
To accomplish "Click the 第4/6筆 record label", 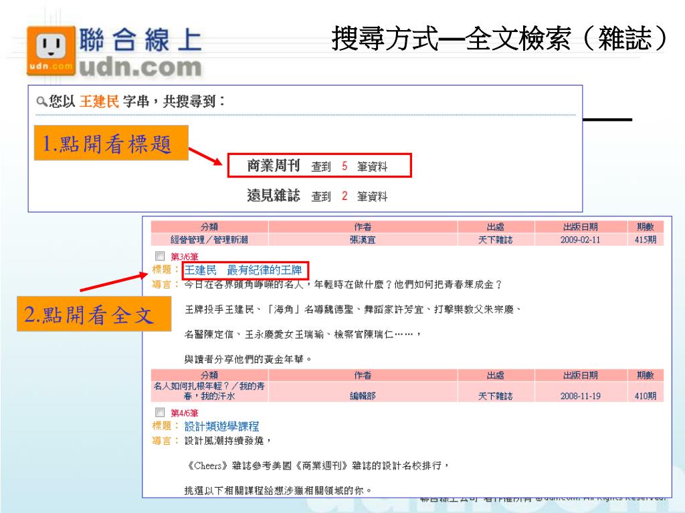I will 185,413.
